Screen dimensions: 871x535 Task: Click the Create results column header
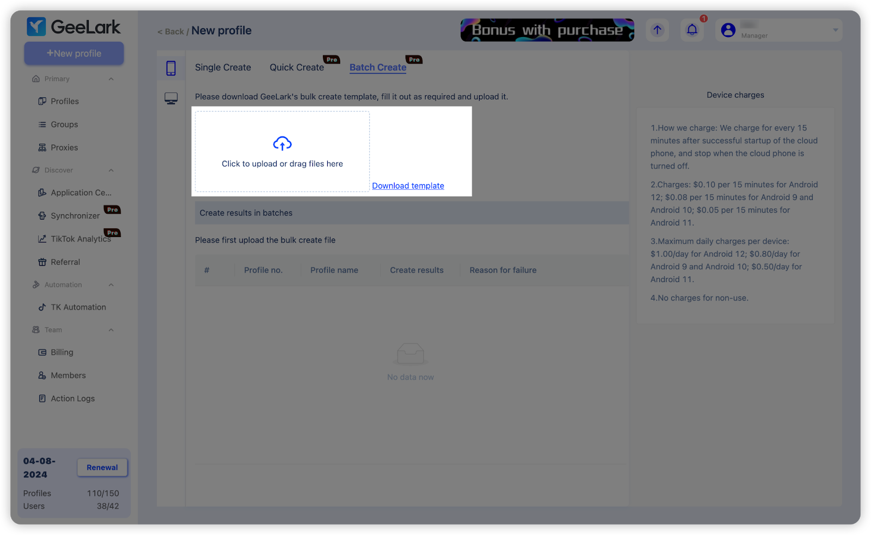click(417, 270)
